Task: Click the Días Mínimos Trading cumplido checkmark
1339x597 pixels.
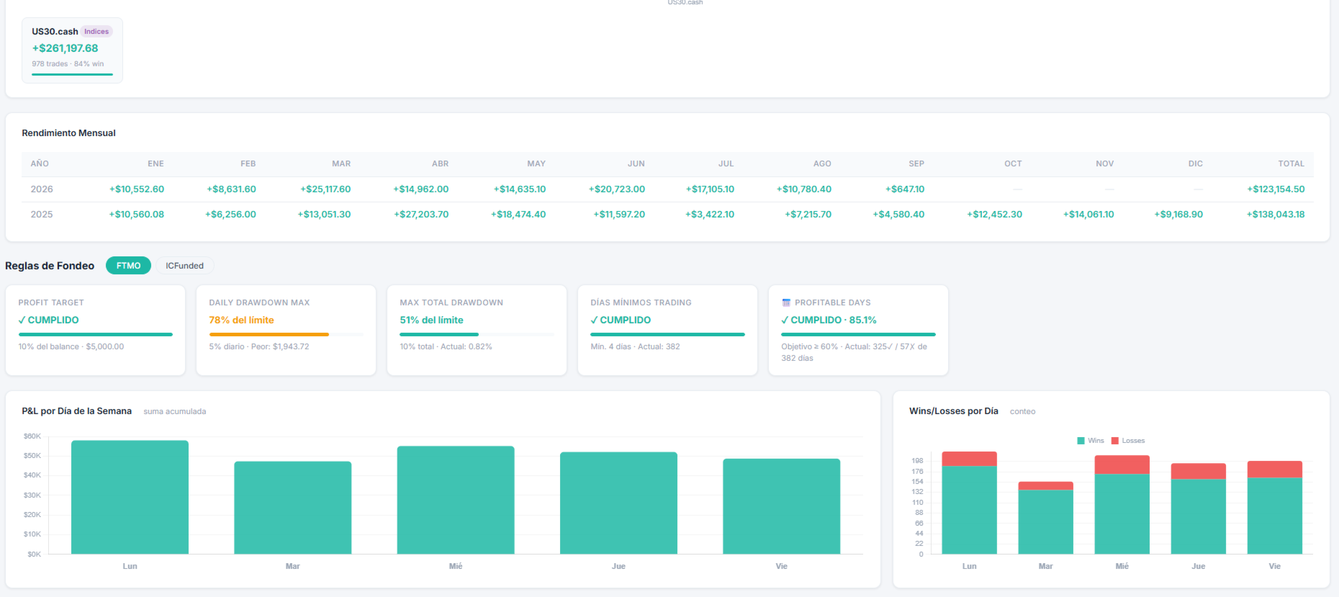Action: (x=595, y=320)
